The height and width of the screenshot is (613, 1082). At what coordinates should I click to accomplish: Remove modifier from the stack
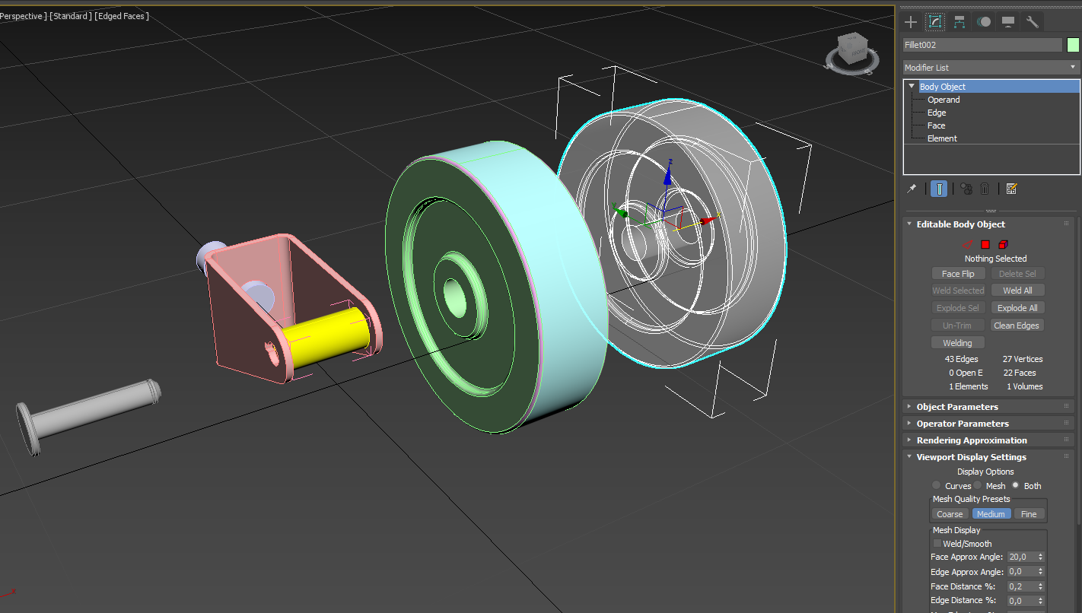click(x=985, y=188)
